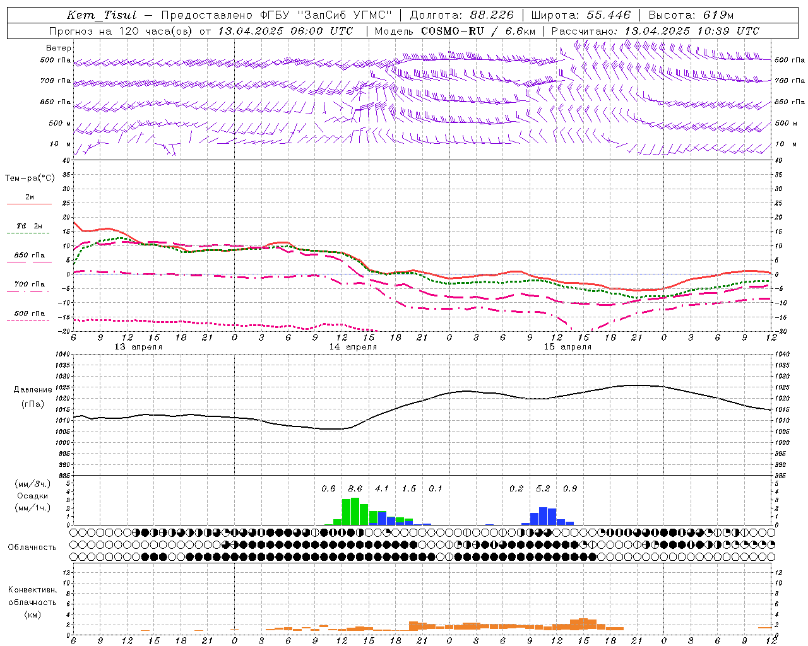Click the '(мм/1ч.)' precipitation unit label
Image resolution: width=808 pixels, height=646 pixels.
[x=33, y=508]
